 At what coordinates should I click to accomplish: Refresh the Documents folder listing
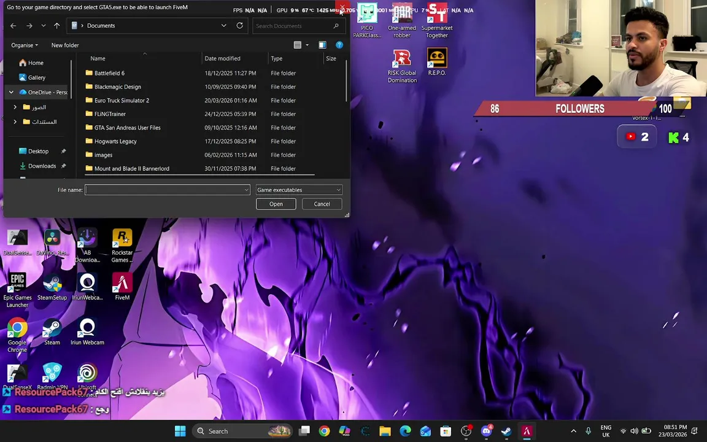pos(240,26)
